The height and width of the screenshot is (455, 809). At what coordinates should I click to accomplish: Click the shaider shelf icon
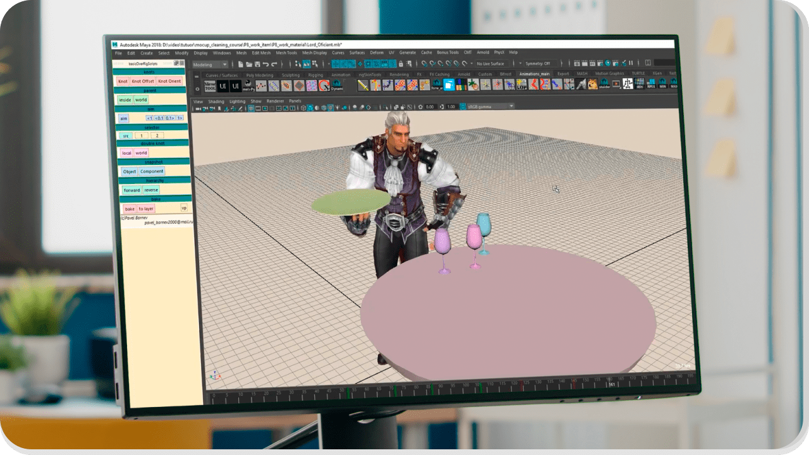(x=604, y=84)
